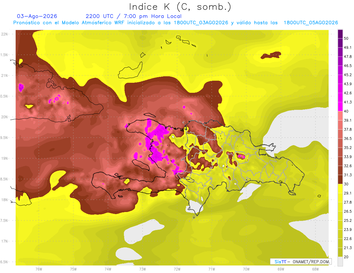This screenshot has height=273, width=354.
Task: Click the light gray legend segment below 20
Action: click(340, 261)
